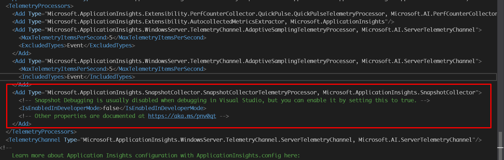Click the closing /TelemetryProcessors tag
Viewport: 504px width, 160px height.
pyautogui.click(x=41, y=132)
